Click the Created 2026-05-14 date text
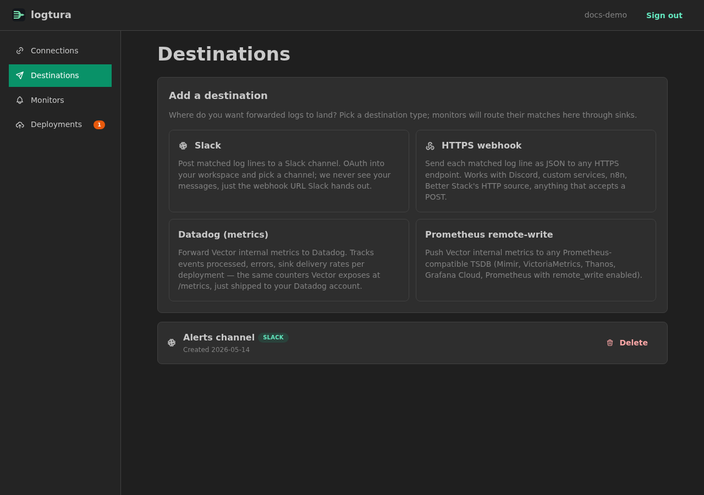 click(x=216, y=350)
